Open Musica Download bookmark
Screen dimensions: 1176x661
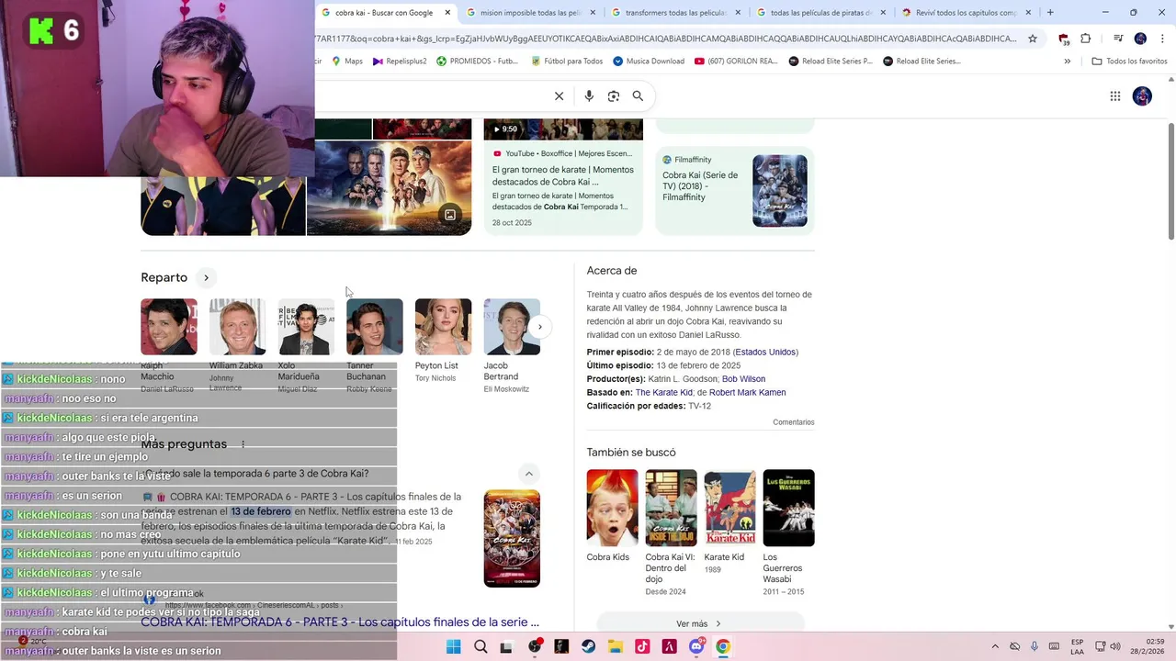(x=649, y=62)
